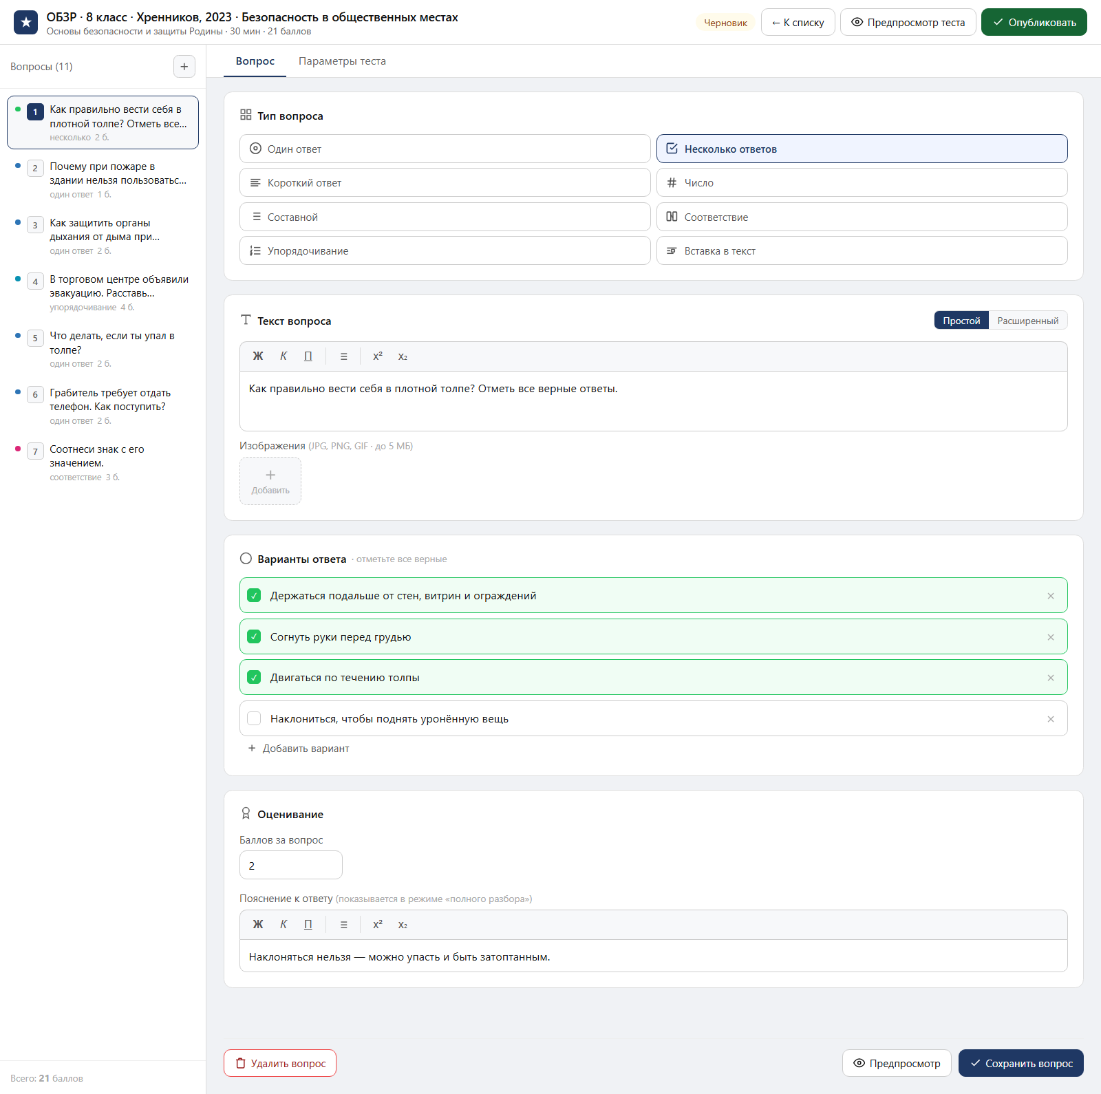
Task: Switch editor to Расширенный mode
Action: (x=1028, y=321)
